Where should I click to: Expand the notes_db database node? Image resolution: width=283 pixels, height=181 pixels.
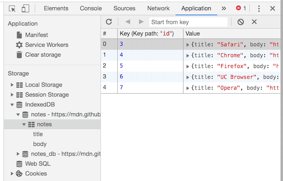[x=18, y=154]
